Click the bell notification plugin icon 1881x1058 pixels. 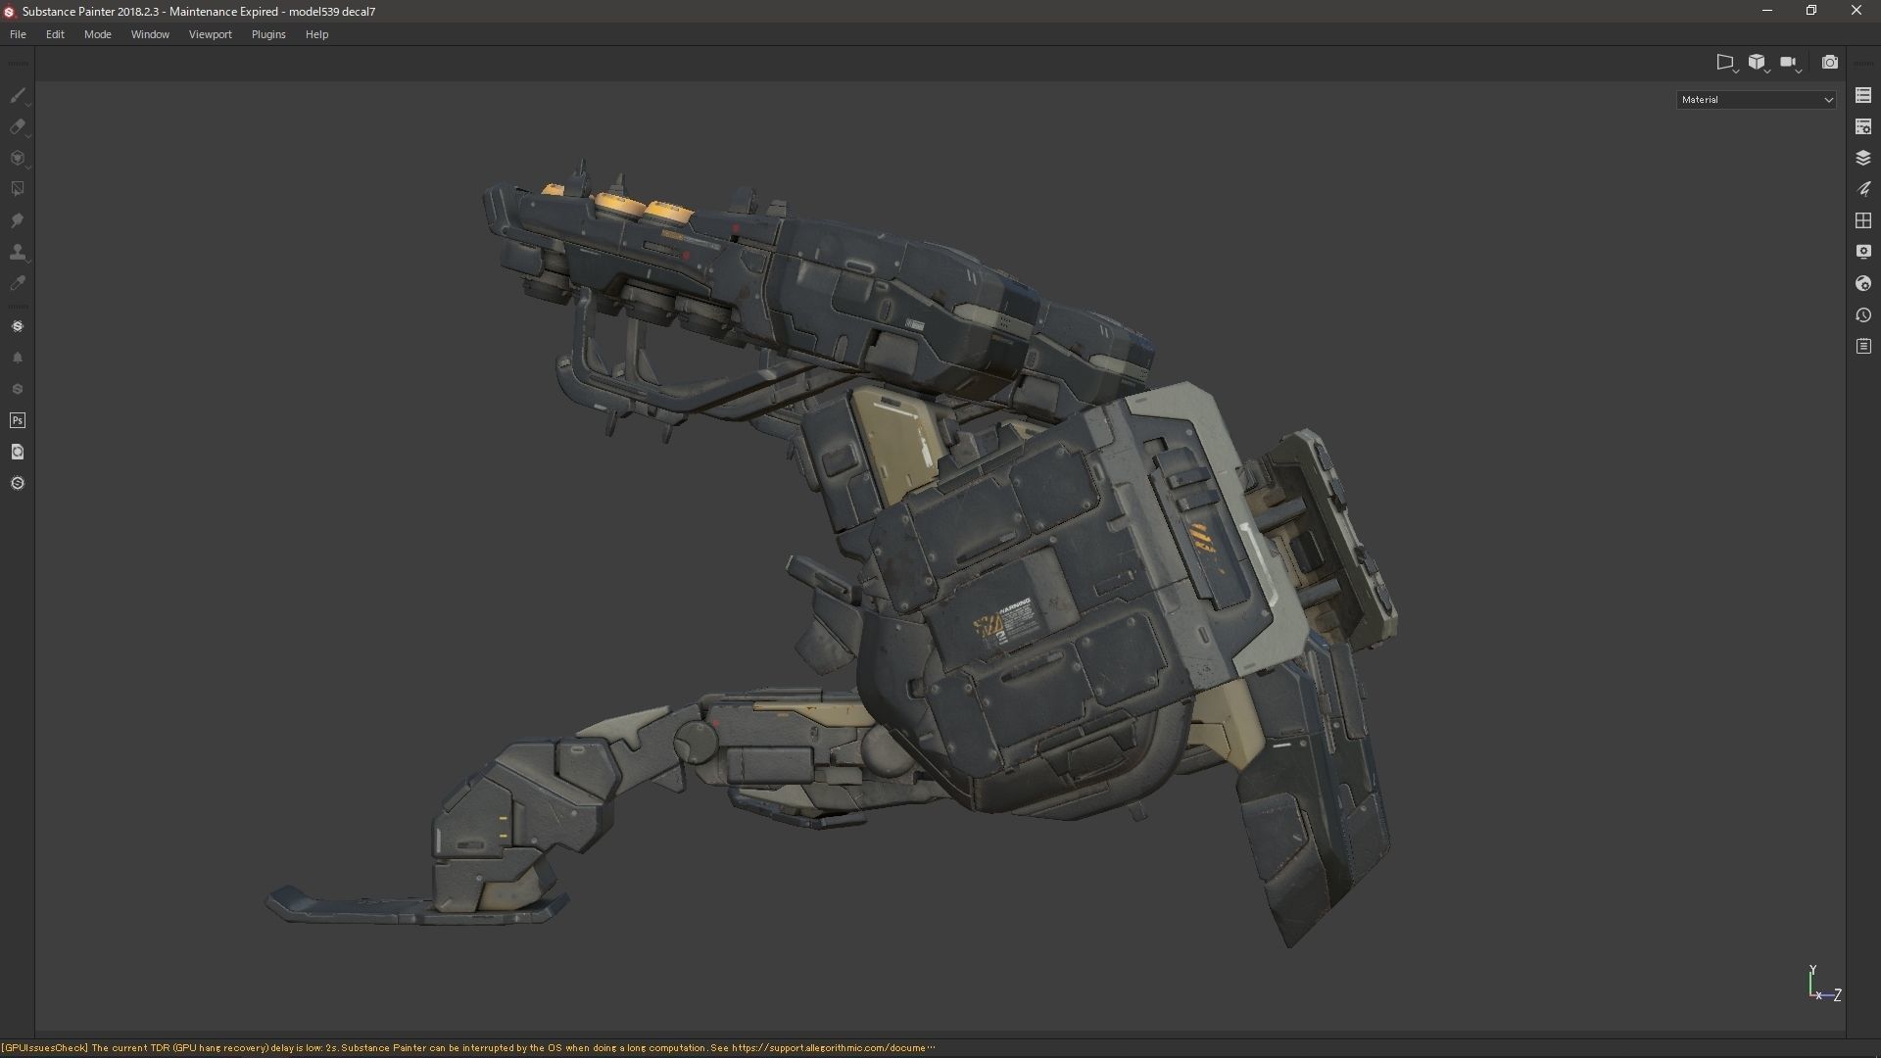(x=17, y=358)
